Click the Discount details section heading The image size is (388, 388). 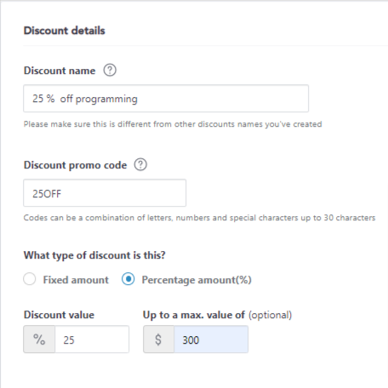click(65, 31)
